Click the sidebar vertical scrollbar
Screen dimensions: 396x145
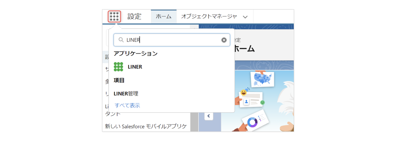coord(194,122)
